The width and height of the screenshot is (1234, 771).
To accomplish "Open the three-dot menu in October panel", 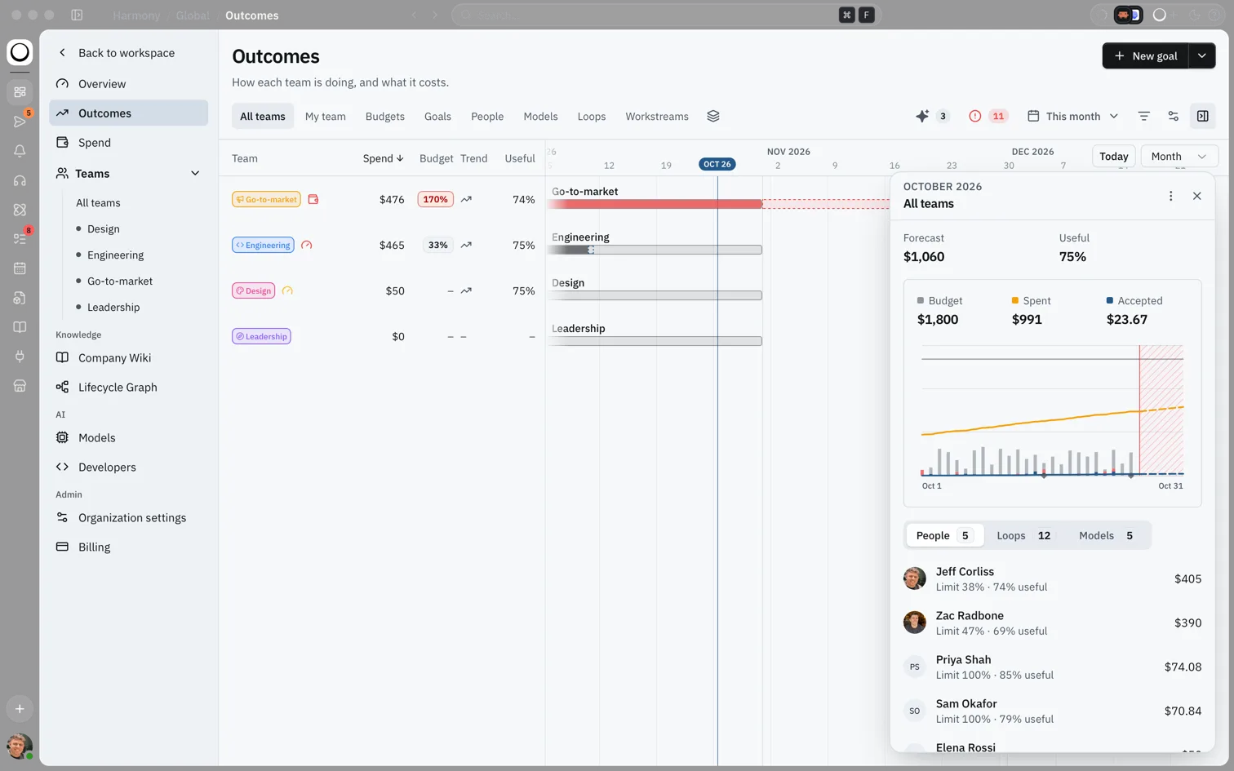I will point(1170,196).
